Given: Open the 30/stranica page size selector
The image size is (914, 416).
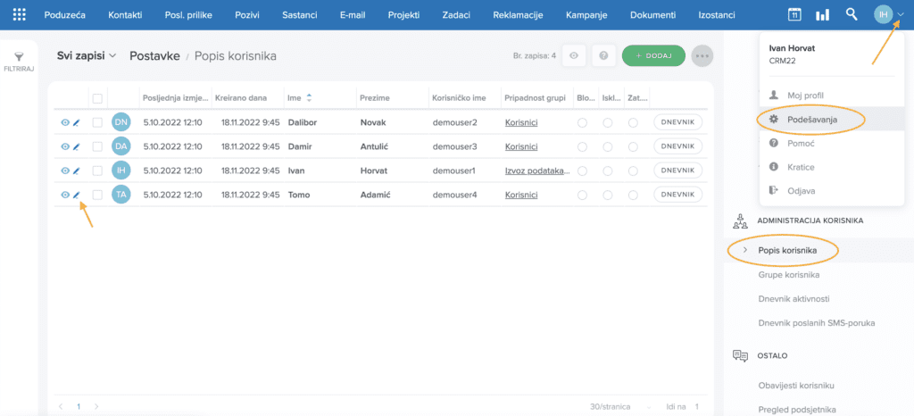Looking at the screenshot, I should pyautogui.click(x=614, y=406).
